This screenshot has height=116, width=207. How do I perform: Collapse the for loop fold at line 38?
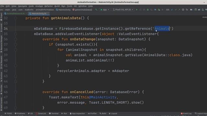point(16,50)
